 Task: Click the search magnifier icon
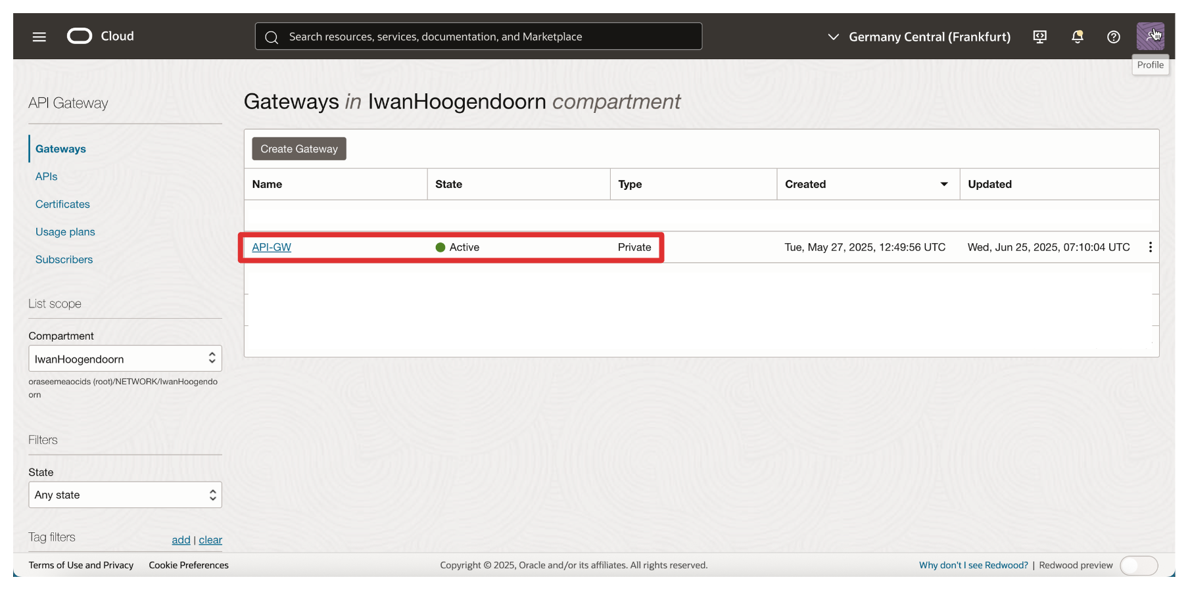[x=272, y=37]
